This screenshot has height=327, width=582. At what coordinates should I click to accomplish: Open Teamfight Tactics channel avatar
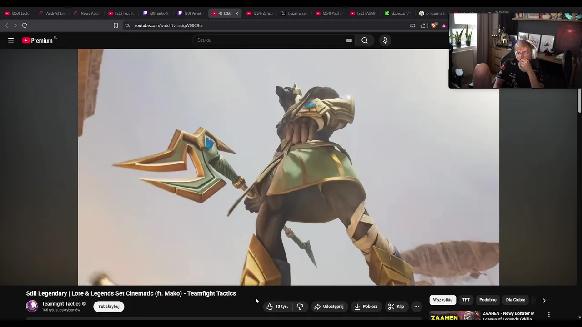32,306
